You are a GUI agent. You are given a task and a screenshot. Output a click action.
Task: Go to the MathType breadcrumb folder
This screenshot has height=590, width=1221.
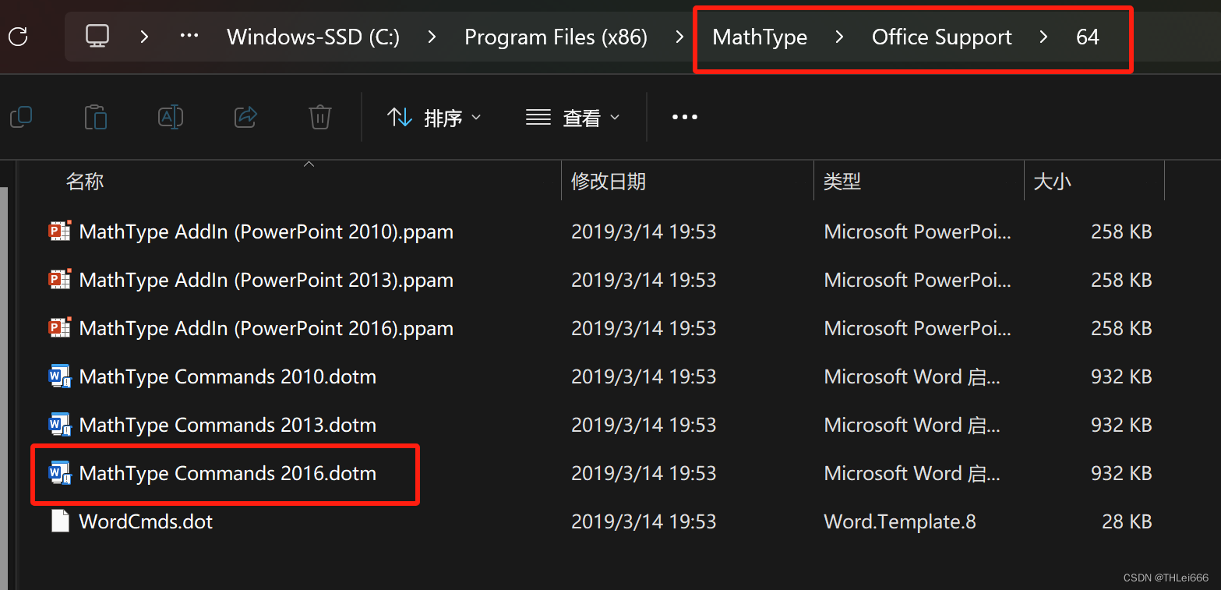coord(760,37)
